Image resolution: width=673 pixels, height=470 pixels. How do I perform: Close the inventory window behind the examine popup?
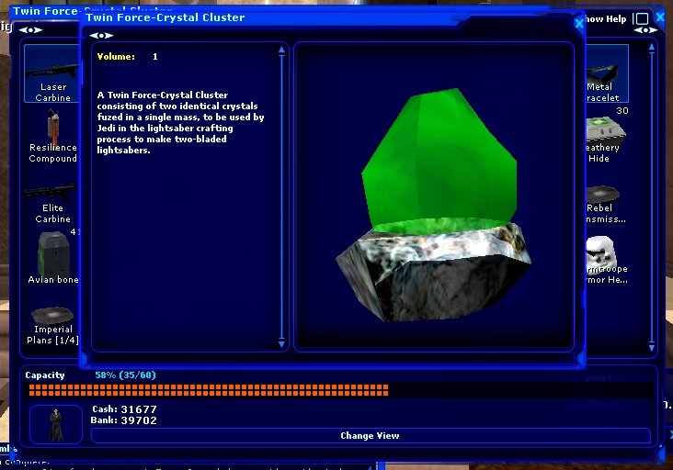(x=660, y=17)
